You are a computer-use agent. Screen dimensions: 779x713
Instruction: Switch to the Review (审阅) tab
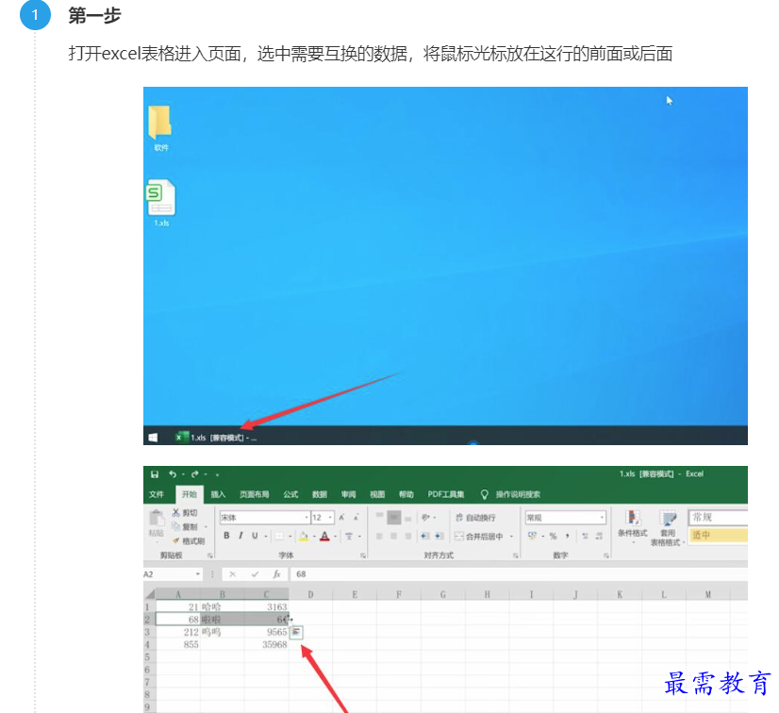click(x=348, y=494)
